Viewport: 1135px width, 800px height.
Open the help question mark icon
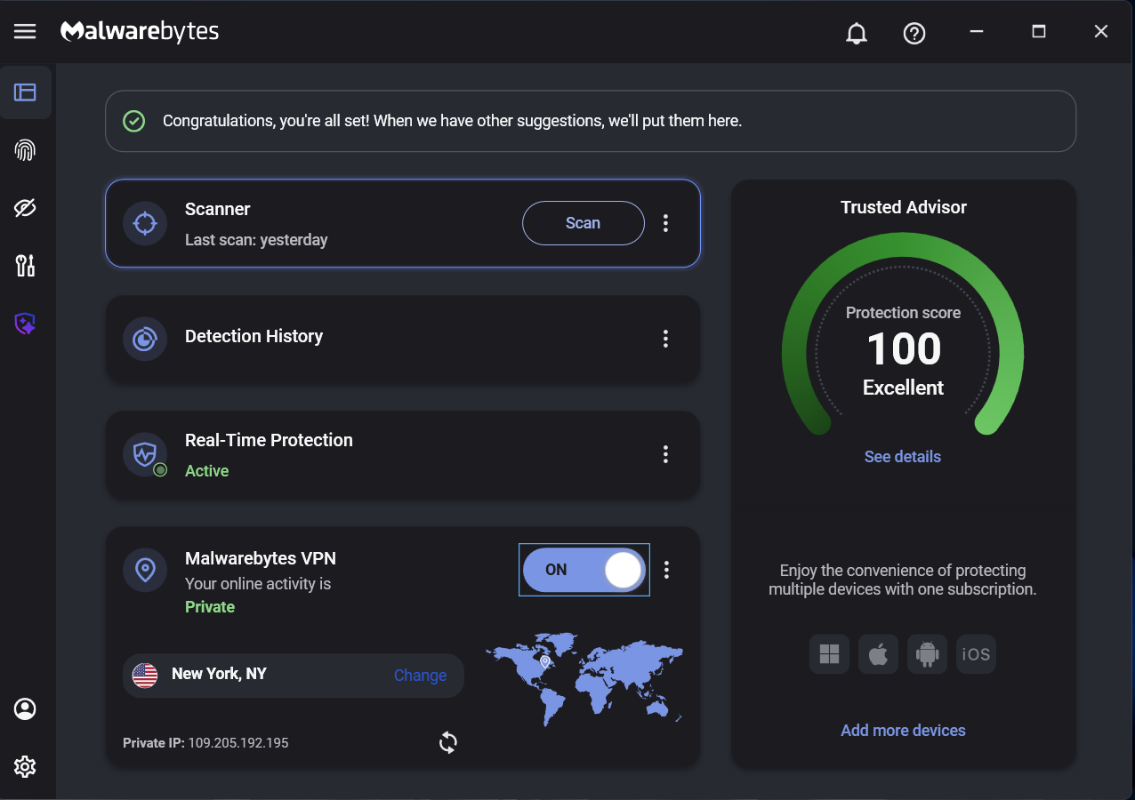coord(914,33)
